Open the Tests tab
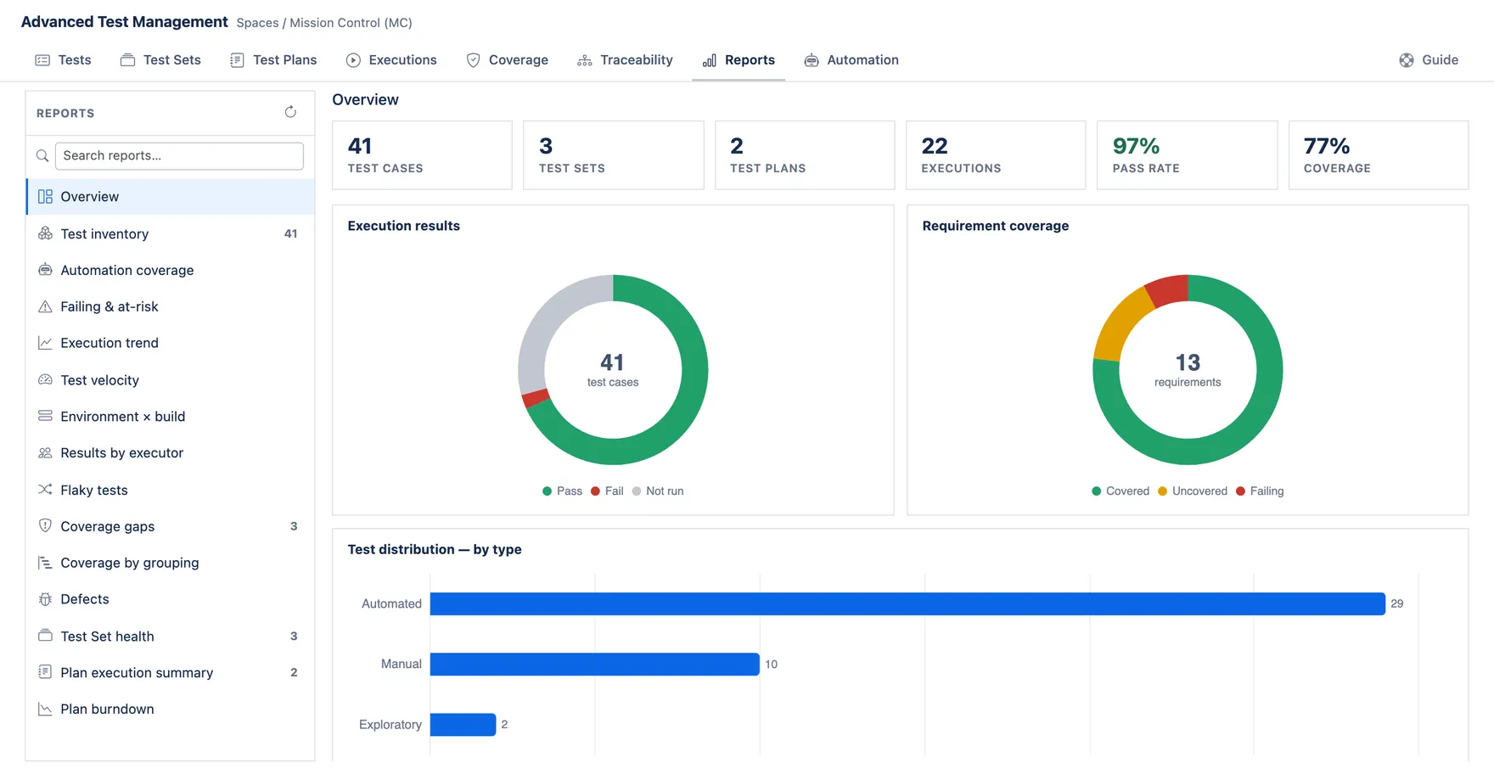 (63, 60)
